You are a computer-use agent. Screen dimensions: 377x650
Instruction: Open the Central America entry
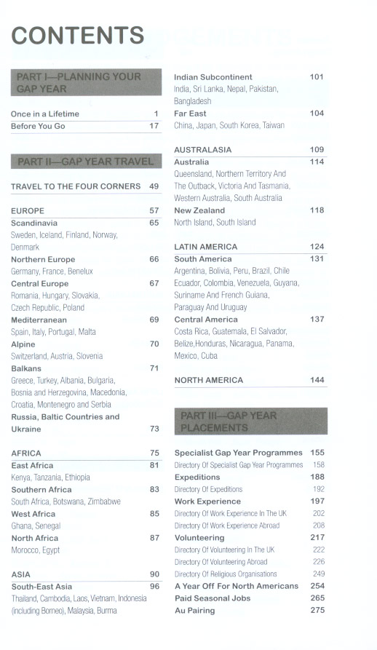[x=249, y=320]
